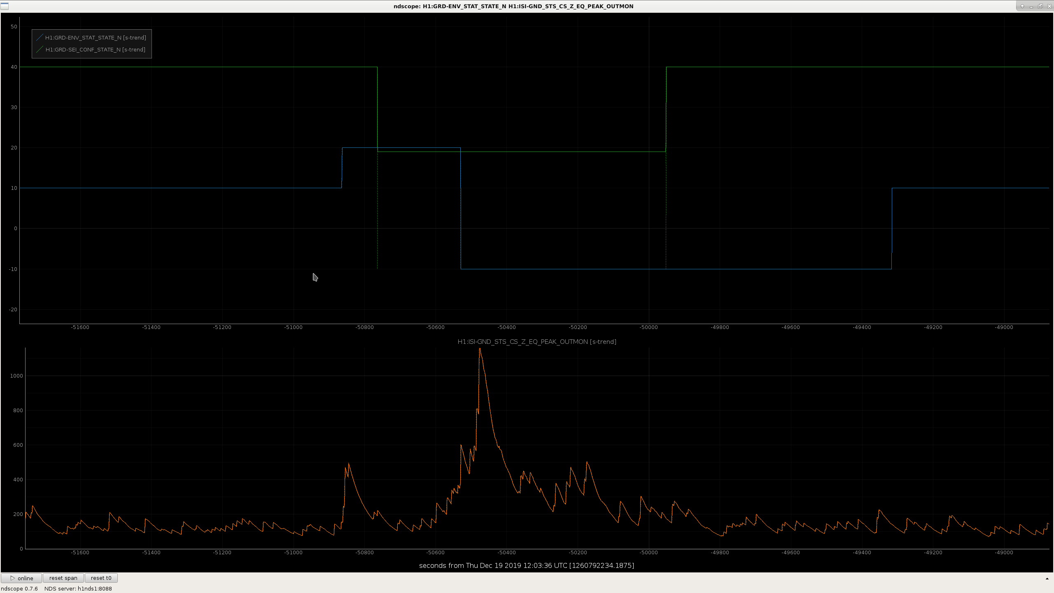Click the small triangle at bottom-right corner
The height and width of the screenshot is (593, 1054).
pos(1047,579)
